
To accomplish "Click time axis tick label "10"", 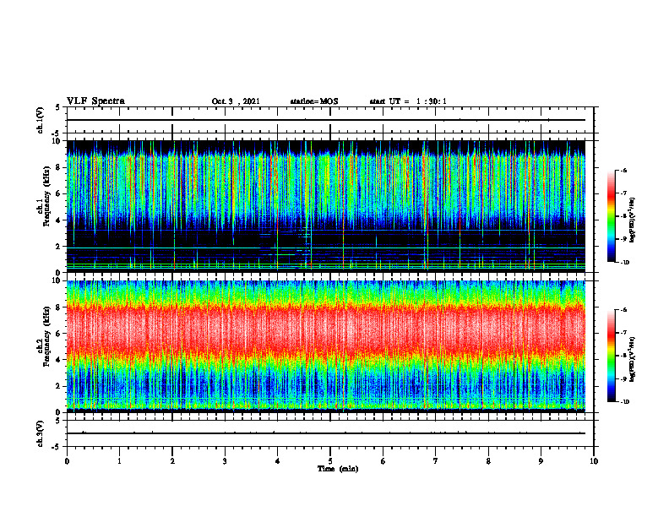I will 594,461.
